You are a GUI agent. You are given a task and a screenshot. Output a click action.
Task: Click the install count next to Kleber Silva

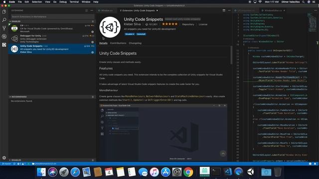pos(152,24)
